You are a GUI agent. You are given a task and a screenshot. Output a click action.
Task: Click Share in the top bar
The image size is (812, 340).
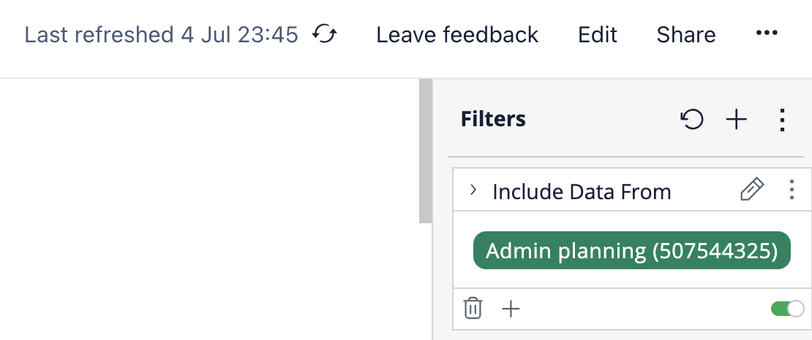point(686,34)
